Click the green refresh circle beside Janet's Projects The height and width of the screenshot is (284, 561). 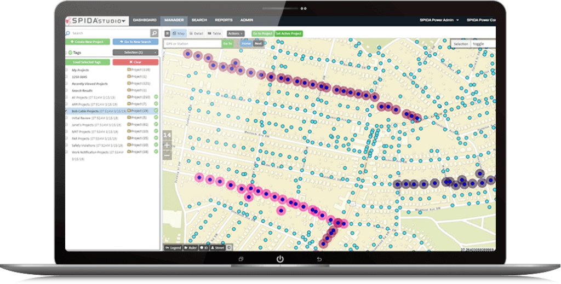[156, 125]
